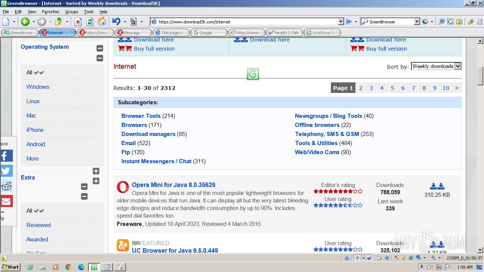484x272 pixels.
Task: Open the Download managers subcategory link
Action: tap(148, 134)
